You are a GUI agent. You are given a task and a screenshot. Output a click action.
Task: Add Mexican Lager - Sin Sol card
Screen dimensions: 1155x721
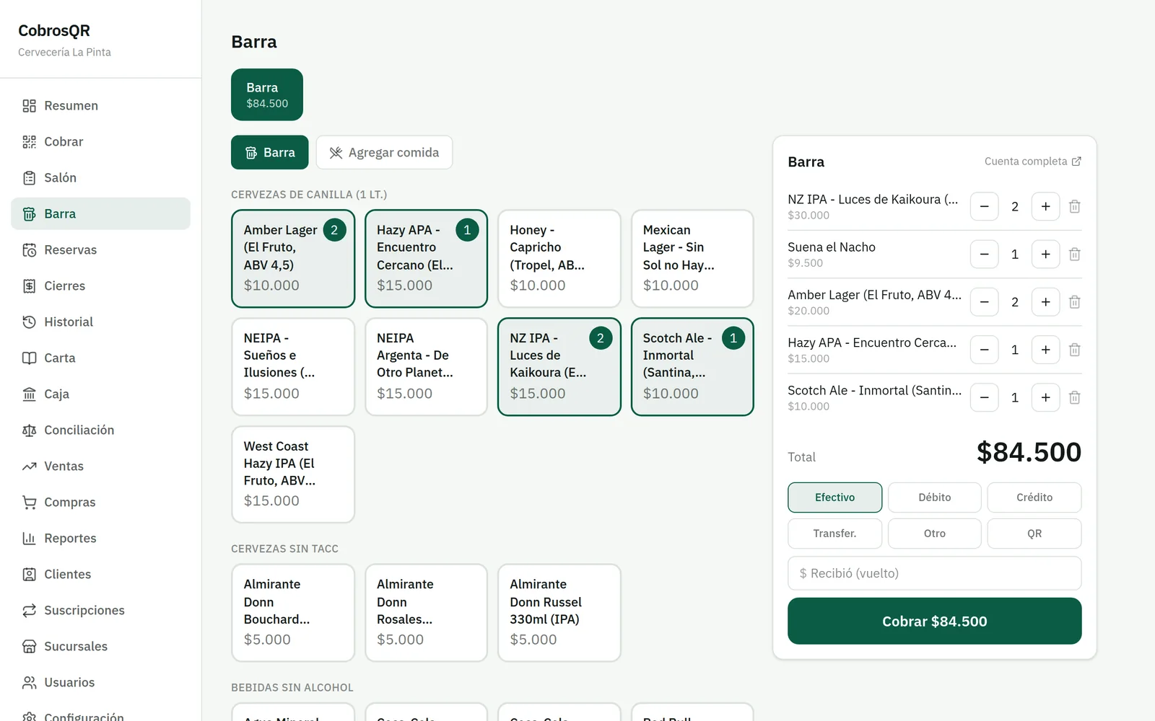click(x=692, y=258)
